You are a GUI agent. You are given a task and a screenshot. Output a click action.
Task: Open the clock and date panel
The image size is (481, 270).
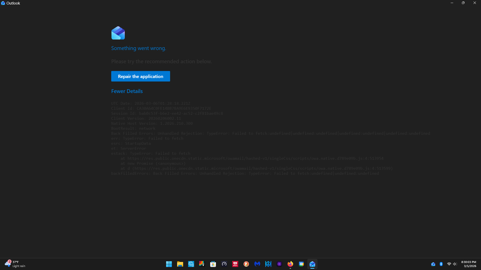468,264
